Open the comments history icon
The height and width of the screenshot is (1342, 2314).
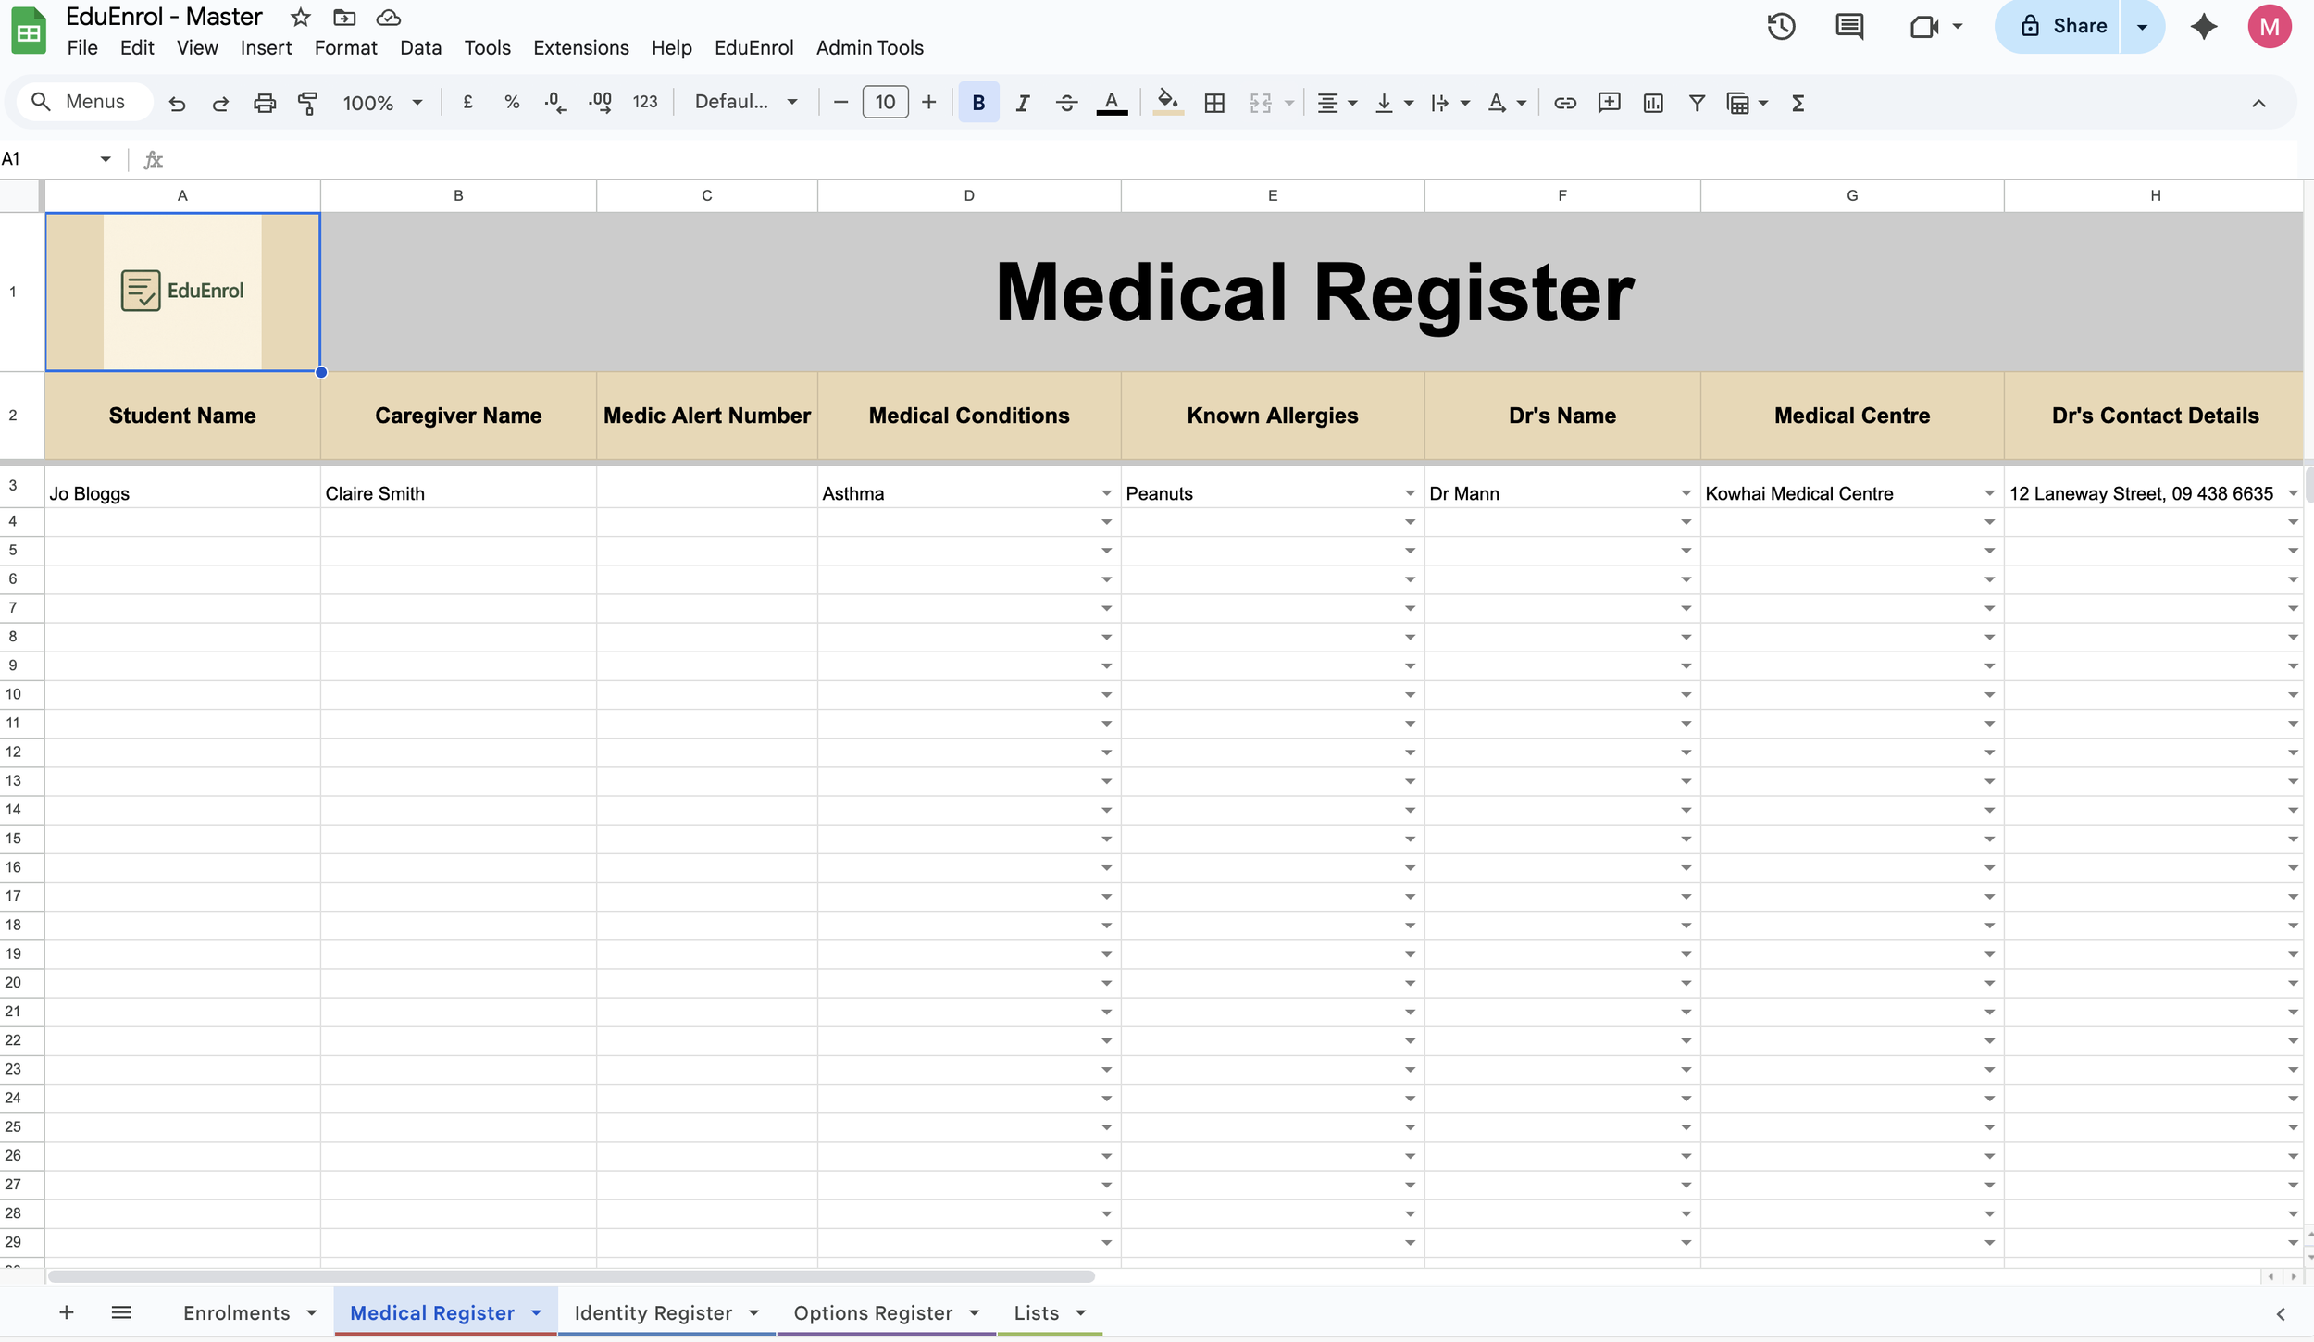[1848, 26]
